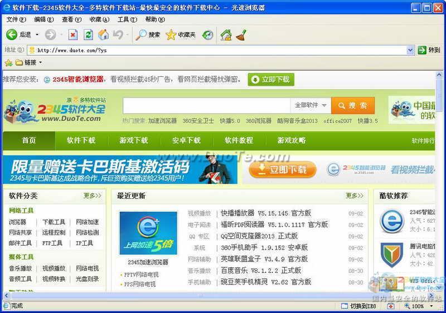
Task: Open 福昕PDF阅读器 V5.1.0.1117 entry
Action: pyautogui.click(x=274, y=224)
